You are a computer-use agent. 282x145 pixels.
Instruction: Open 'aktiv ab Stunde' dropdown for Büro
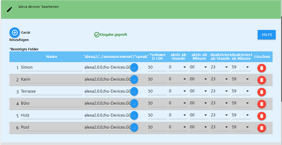click(x=178, y=103)
